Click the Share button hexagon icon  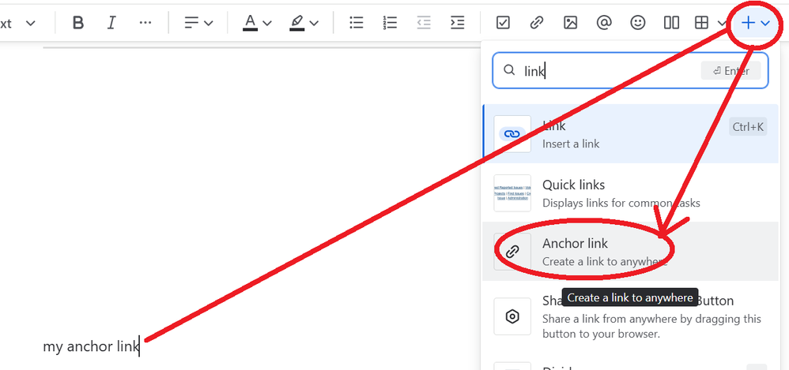(x=512, y=316)
